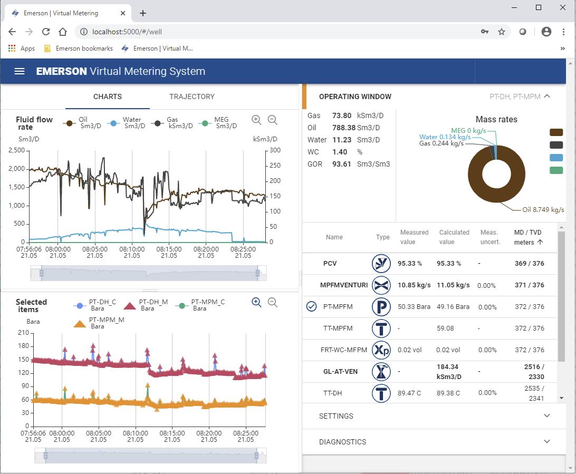View site information icon in address bar

[84, 32]
